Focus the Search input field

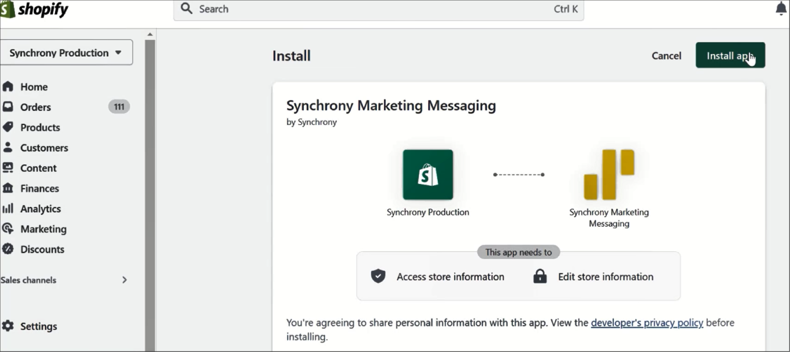pos(379,9)
